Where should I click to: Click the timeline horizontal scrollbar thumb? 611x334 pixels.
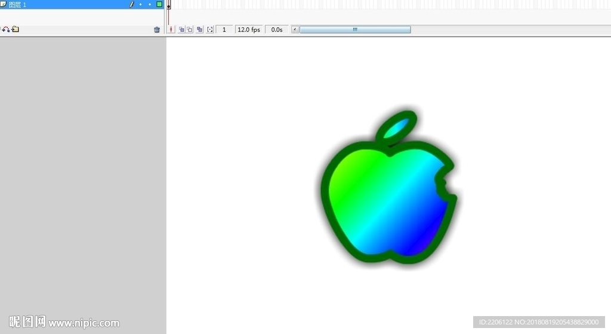click(355, 30)
